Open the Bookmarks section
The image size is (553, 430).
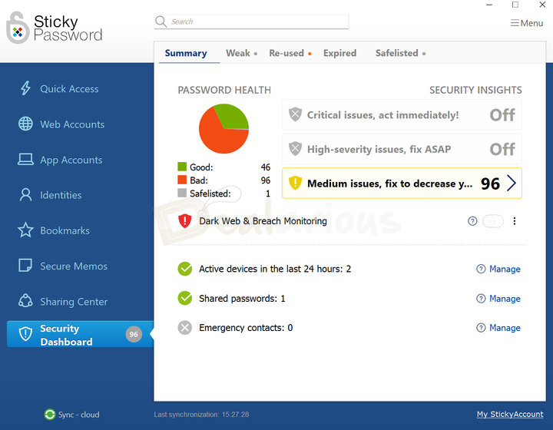[x=65, y=230]
